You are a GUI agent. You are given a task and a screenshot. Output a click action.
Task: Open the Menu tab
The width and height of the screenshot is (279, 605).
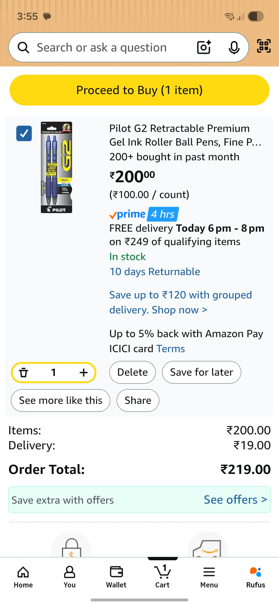(209, 577)
